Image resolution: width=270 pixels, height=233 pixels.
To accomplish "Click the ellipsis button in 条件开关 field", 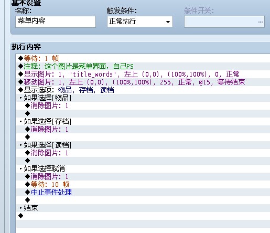I will [261, 22].
